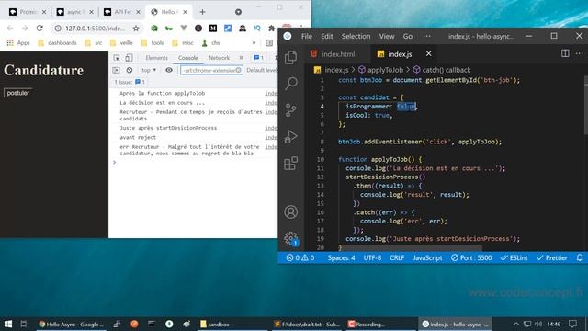Open the VS Code Explorer view
The height and width of the screenshot is (331, 588).
tap(290, 58)
